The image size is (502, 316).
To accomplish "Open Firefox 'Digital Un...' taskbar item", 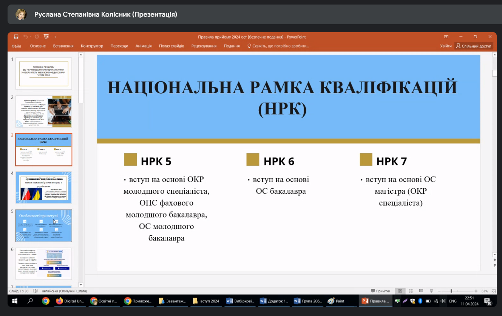I will click(70, 301).
